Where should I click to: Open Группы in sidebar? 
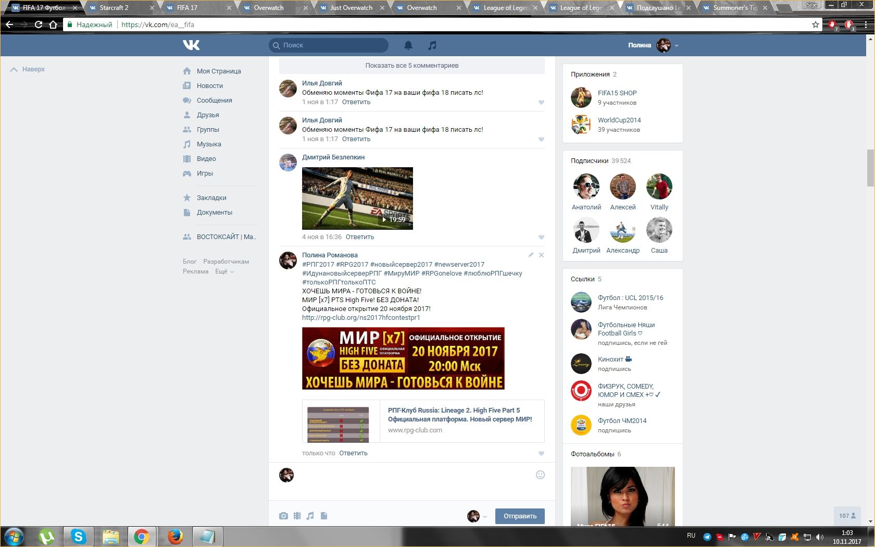point(208,130)
